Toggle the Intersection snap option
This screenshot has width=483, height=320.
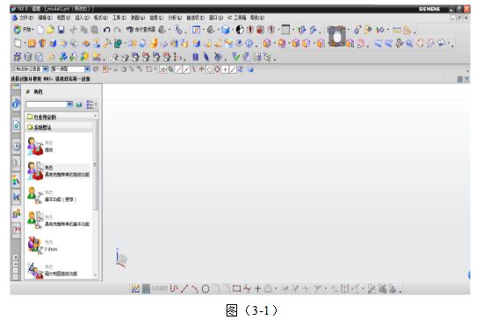point(202,69)
